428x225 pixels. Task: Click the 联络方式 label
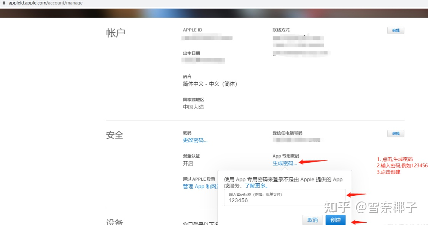click(x=281, y=30)
